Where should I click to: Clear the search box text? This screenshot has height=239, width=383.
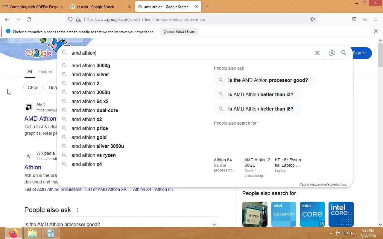click(x=317, y=53)
